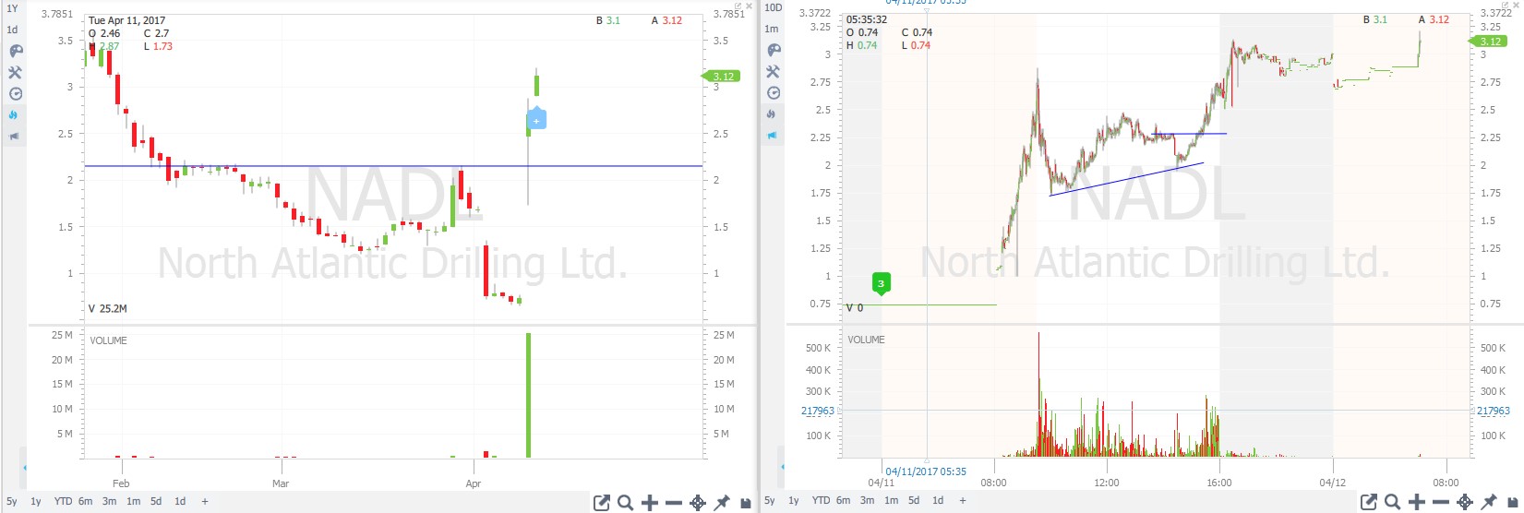
Task: Toggle the flame icon in right chart sidebar
Action: [x=772, y=113]
